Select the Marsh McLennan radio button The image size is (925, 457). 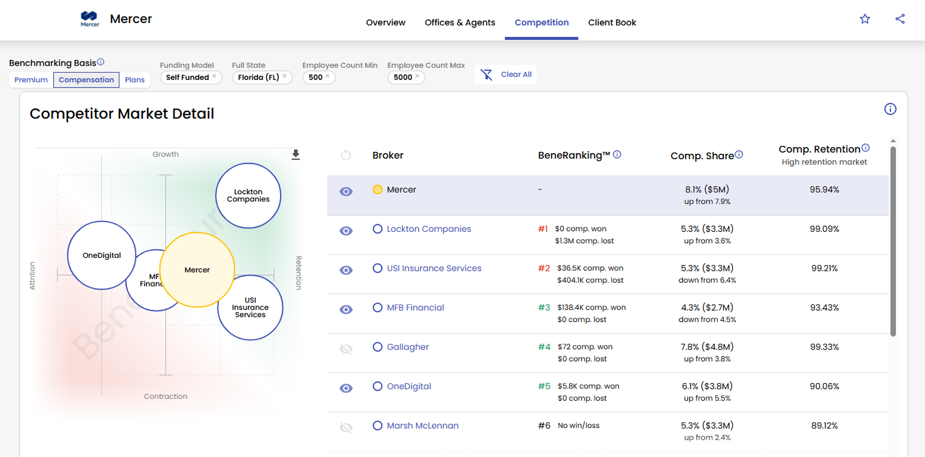378,426
